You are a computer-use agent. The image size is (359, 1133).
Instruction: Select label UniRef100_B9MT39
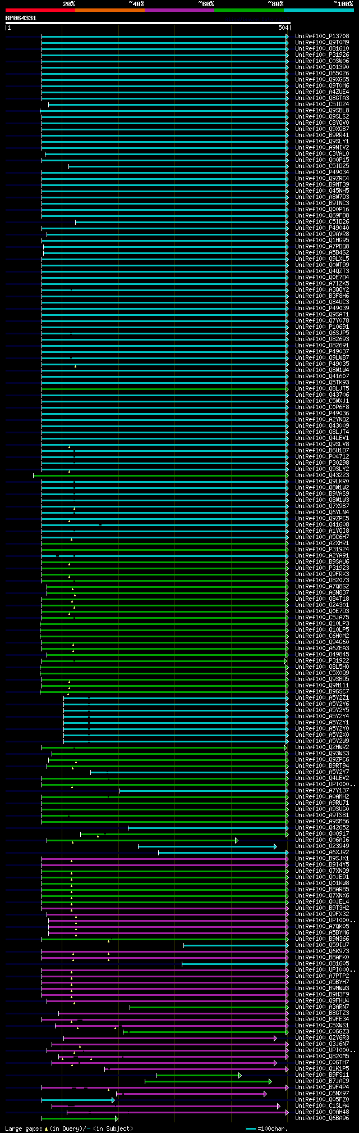pyautogui.click(x=322, y=185)
